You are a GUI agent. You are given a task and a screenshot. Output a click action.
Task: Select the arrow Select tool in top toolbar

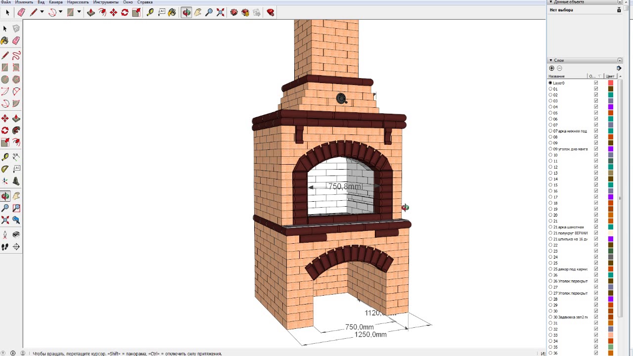tap(7, 12)
